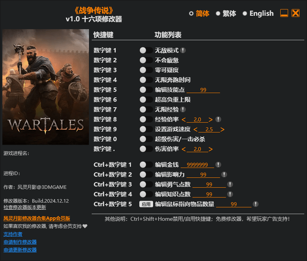Toggle 编辑金钱 switch
Viewport: 307px width, 261px height.
[146, 164]
